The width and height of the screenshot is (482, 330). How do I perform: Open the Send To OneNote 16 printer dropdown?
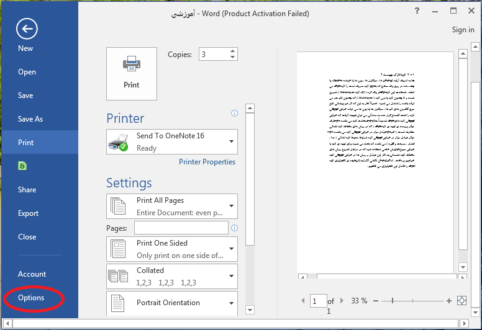[x=172, y=142]
